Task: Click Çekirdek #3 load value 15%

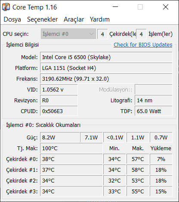Action: [161, 192]
